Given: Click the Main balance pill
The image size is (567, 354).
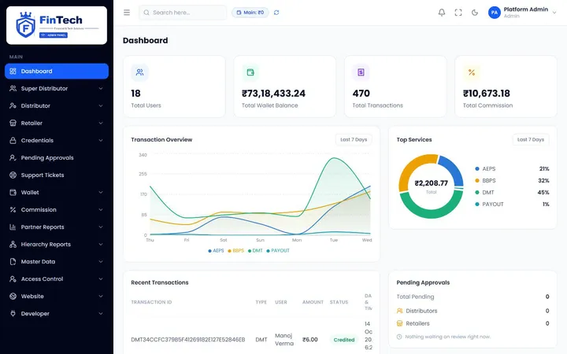Looking at the screenshot, I should coord(250,13).
